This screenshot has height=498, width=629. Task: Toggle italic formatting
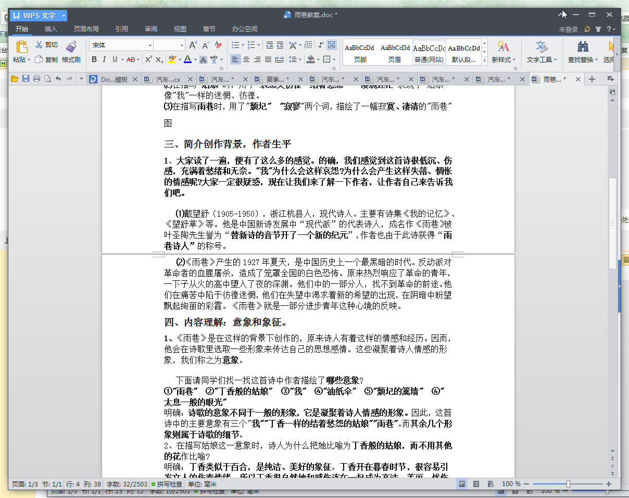pyautogui.click(x=104, y=59)
